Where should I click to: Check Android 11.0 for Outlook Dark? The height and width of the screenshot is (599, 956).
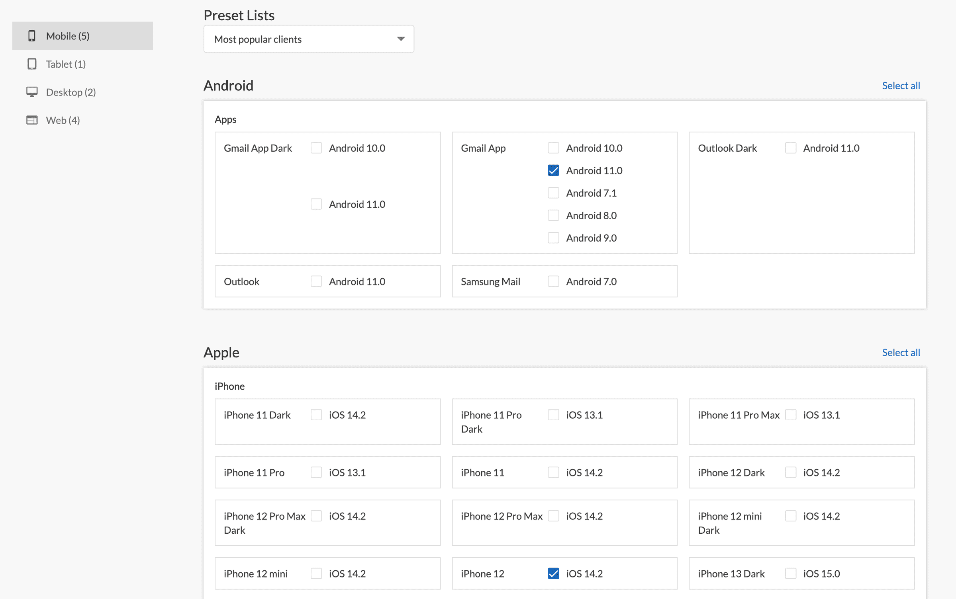pyautogui.click(x=791, y=148)
